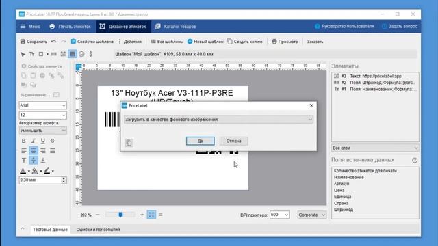
Task: Open the Corporate theme dropdown
Action: (x=312, y=215)
